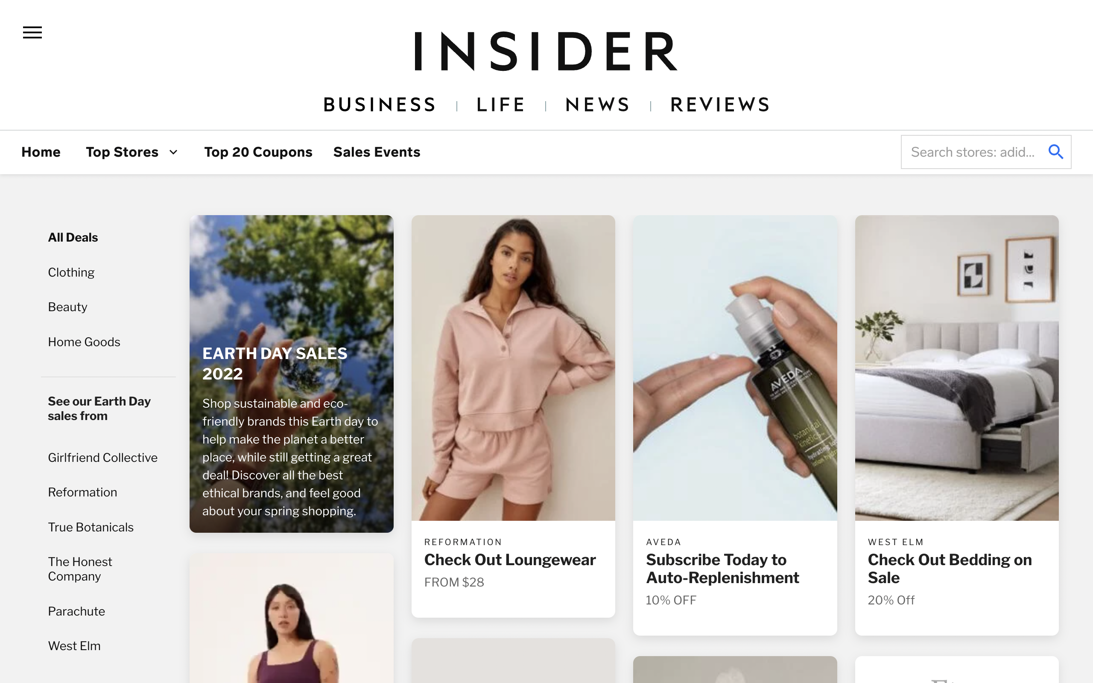Click Home in the coupons navigation
The height and width of the screenshot is (683, 1093).
(41, 152)
